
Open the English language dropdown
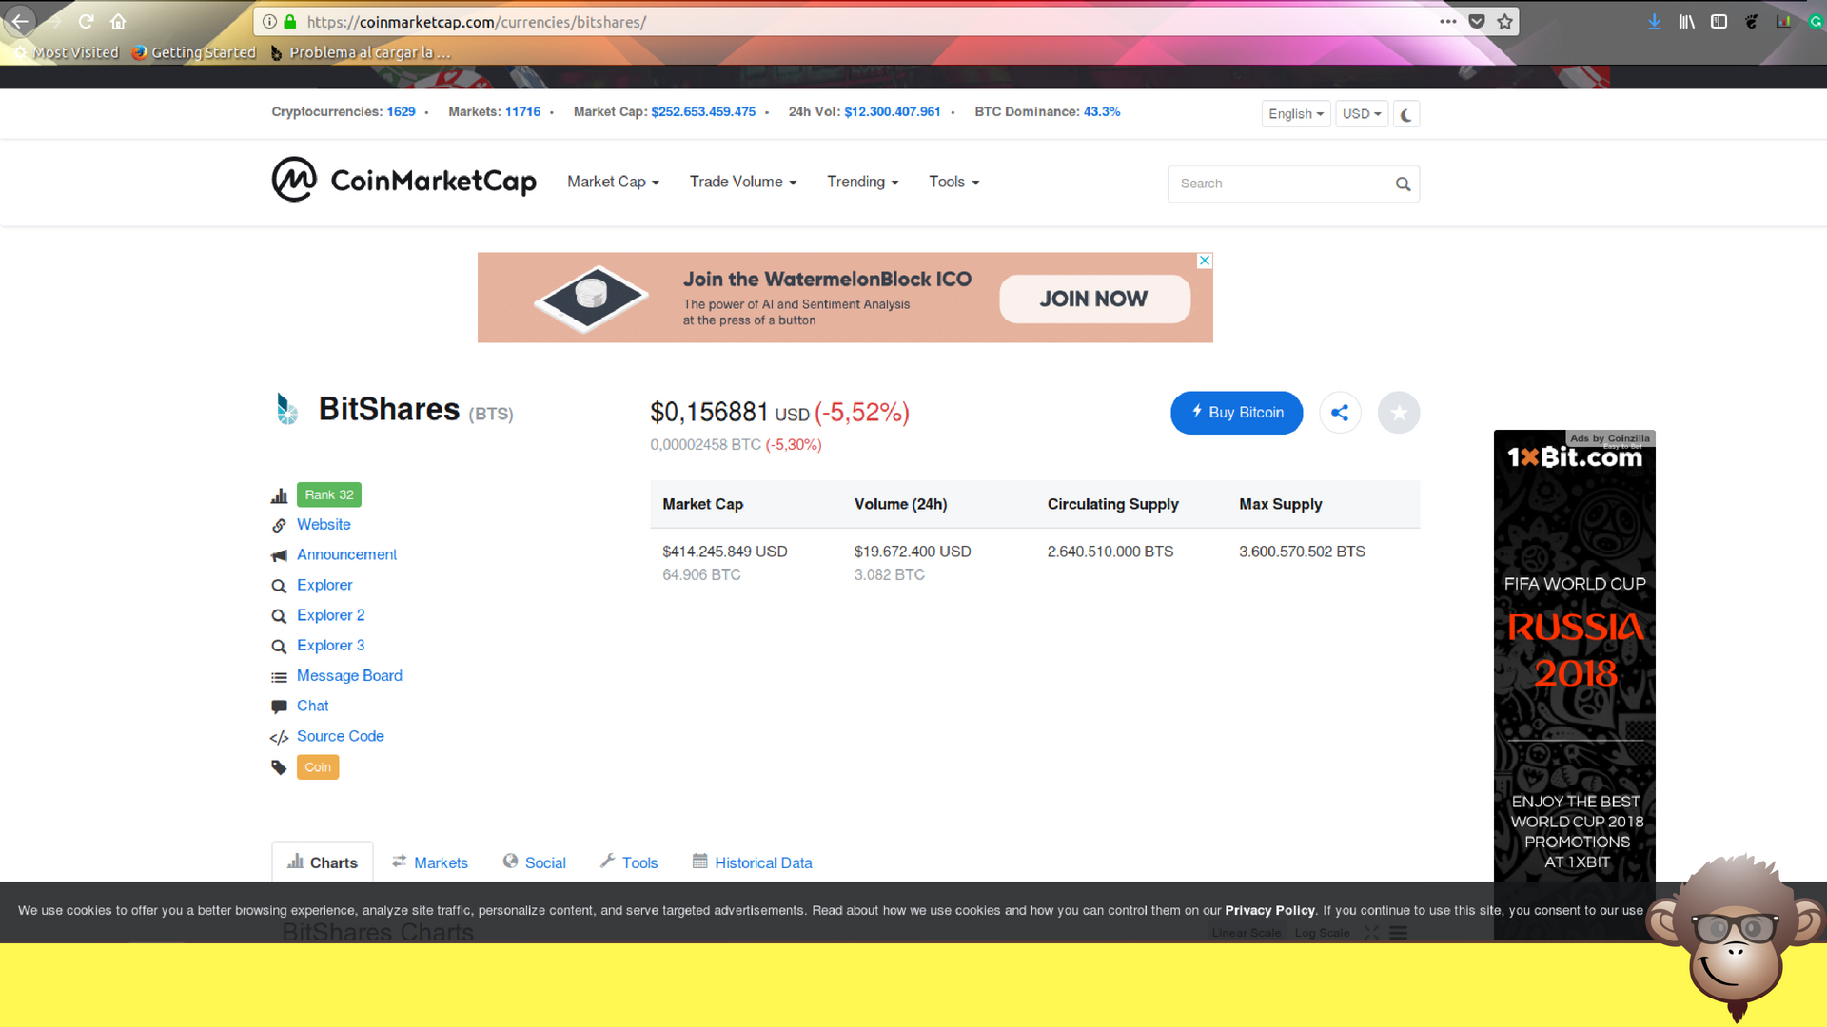tap(1295, 114)
